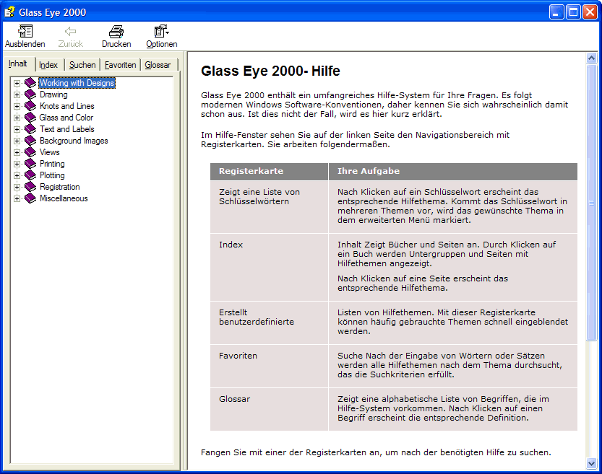Select the Working with Designs topic
The width and height of the screenshot is (602, 474).
pyautogui.click(x=77, y=83)
